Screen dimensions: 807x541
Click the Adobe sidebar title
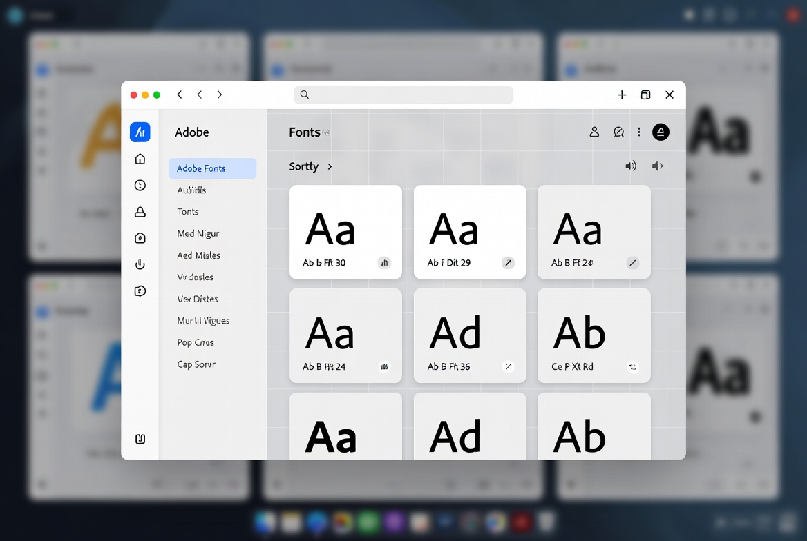coord(192,132)
